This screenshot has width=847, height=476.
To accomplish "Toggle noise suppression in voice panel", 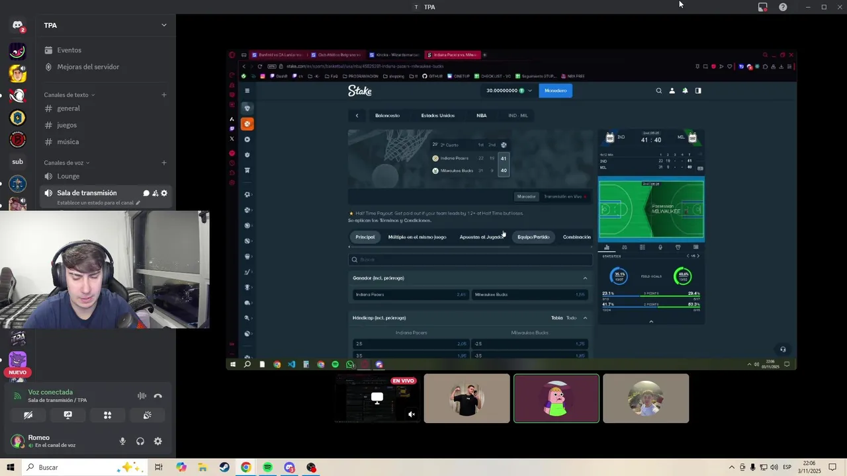I will click(142, 396).
